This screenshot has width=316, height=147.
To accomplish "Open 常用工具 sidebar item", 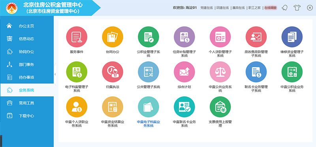I will [27, 103].
